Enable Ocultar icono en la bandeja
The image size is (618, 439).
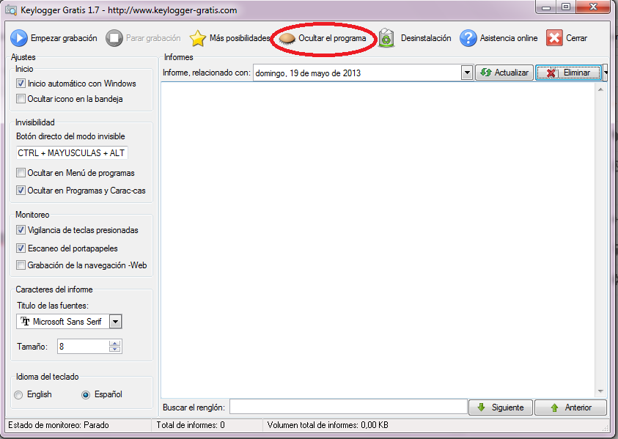pyautogui.click(x=21, y=98)
